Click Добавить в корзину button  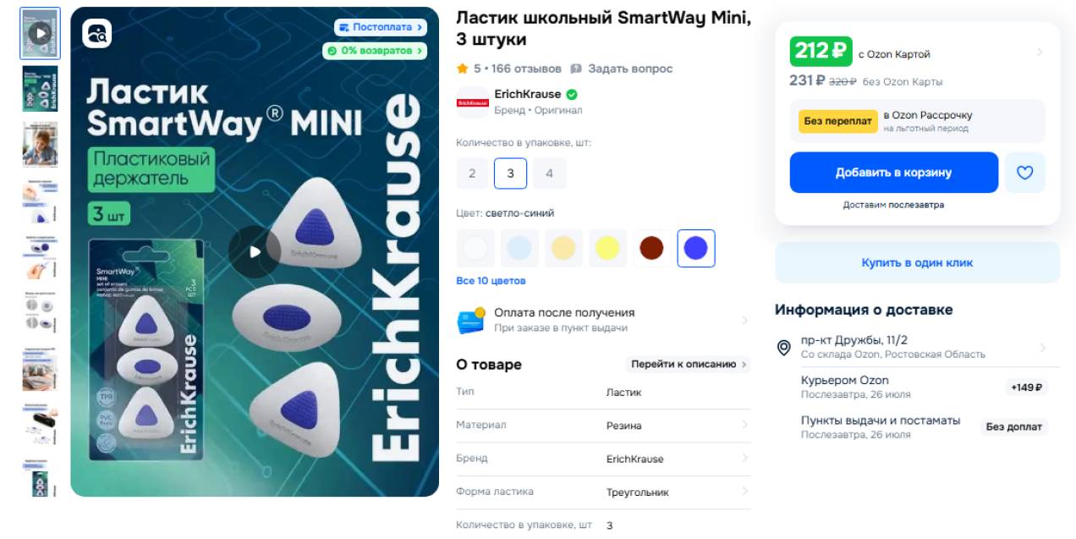click(894, 173)
